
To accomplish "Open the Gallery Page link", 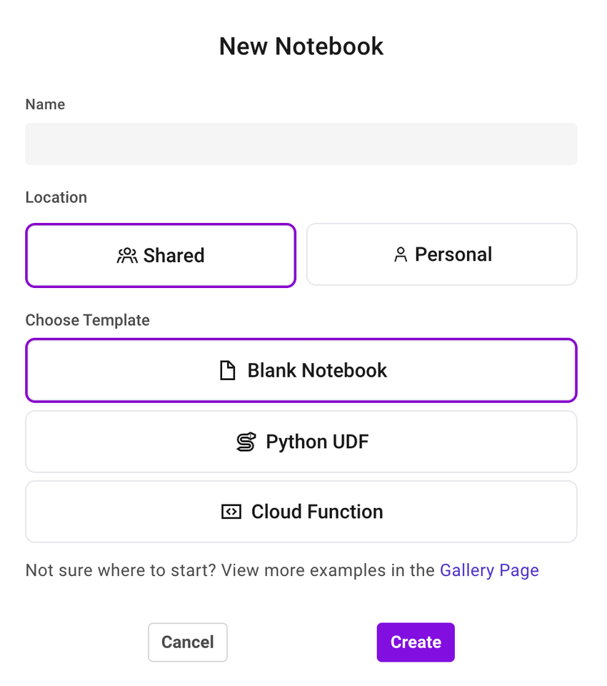I will click(489, 570).
